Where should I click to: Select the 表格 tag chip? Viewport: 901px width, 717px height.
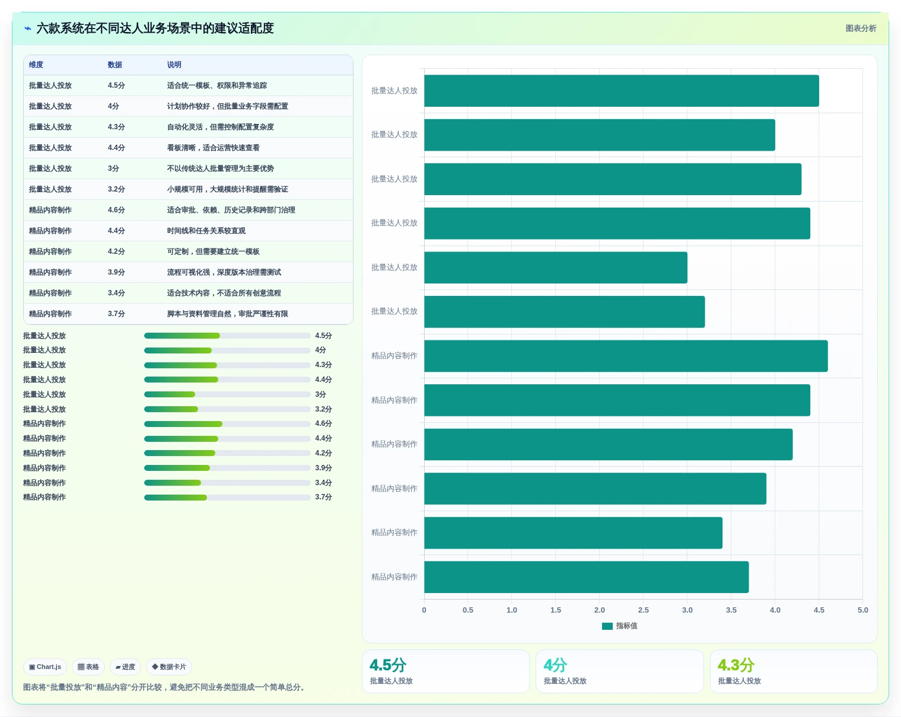[88, 667]
